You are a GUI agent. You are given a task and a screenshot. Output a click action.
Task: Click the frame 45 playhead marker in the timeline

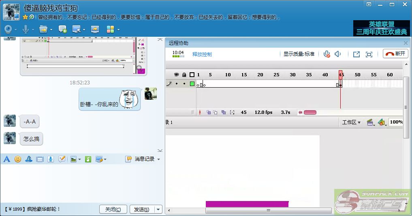click(x=341, y=75)
